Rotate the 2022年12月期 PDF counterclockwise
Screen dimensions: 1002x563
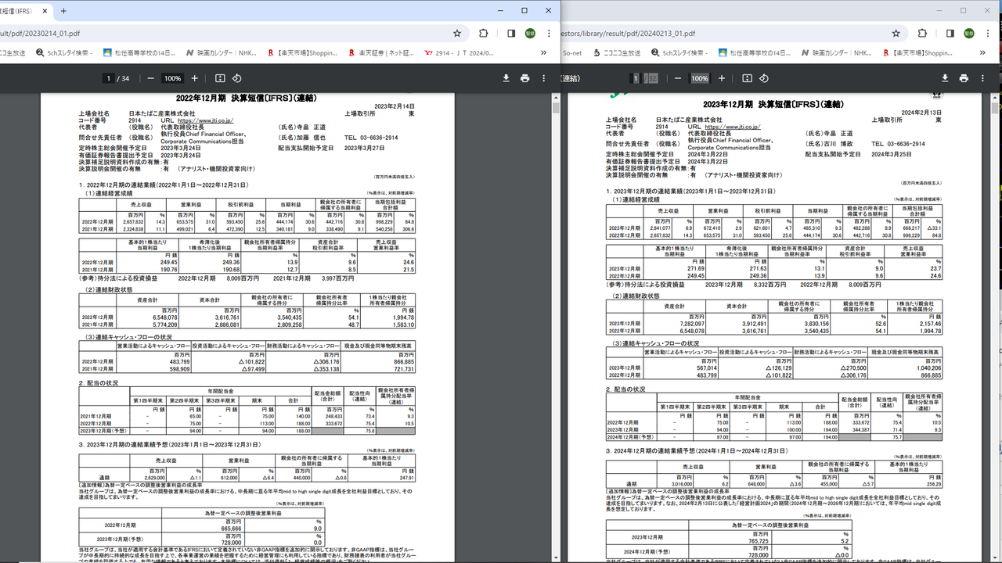(x=236, y=78)
